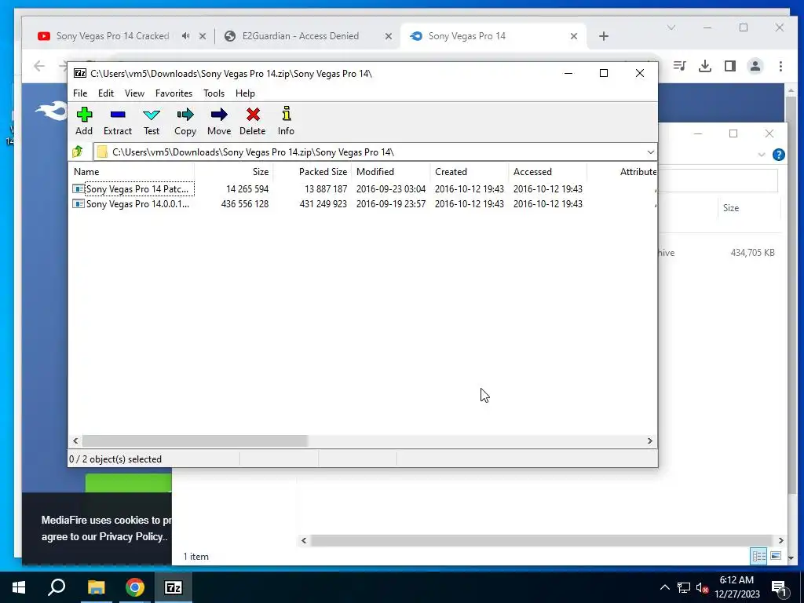Sort by Modified column header
The width and height of the screenshot is (804, 603).
pyautogui.click(x=391, y=172)
